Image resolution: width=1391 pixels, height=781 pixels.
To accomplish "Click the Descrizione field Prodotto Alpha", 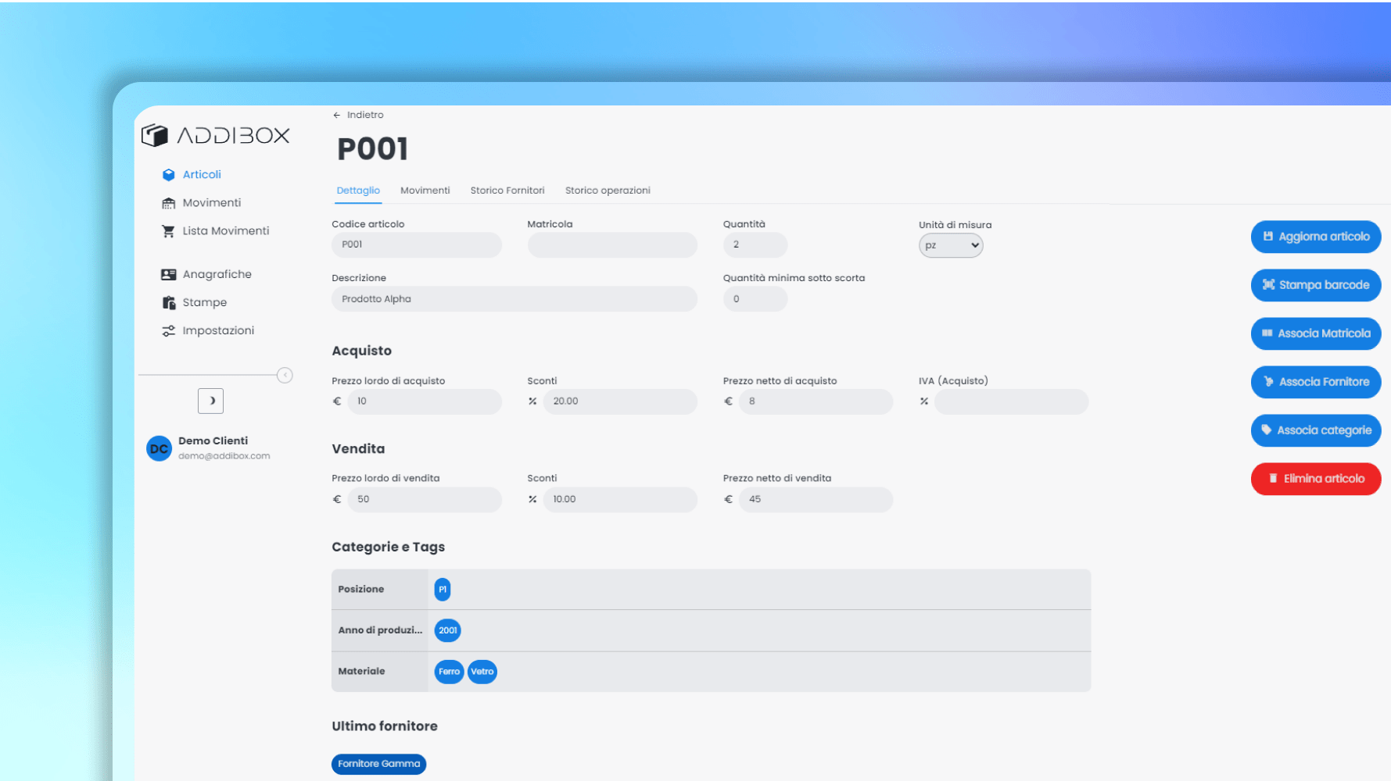I will pyautogui.click(x=514, y=299).
